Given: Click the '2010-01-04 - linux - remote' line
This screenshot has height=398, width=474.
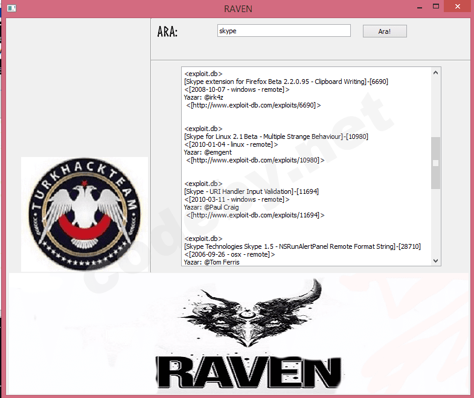Looking at the screenshot, I should [231, 144].
